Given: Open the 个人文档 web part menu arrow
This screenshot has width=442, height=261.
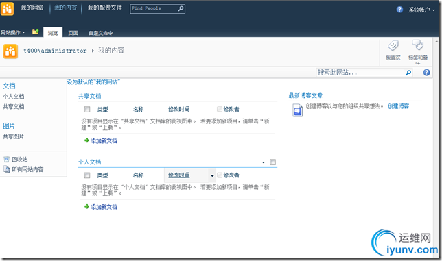Looking at the screenshot, I should [x=264, y=162].
